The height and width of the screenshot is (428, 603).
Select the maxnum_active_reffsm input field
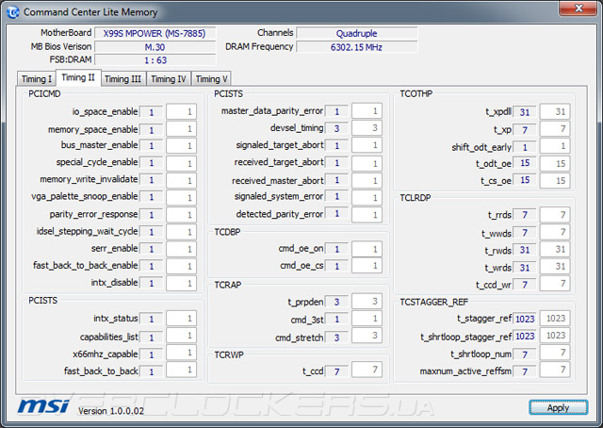[555, 370]
